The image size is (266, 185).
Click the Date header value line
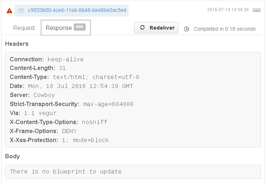80,86
